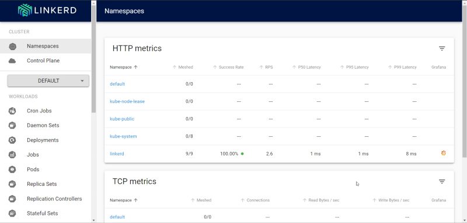
Task: Click the 2.6 RPS value
Action: click(270, 154)
